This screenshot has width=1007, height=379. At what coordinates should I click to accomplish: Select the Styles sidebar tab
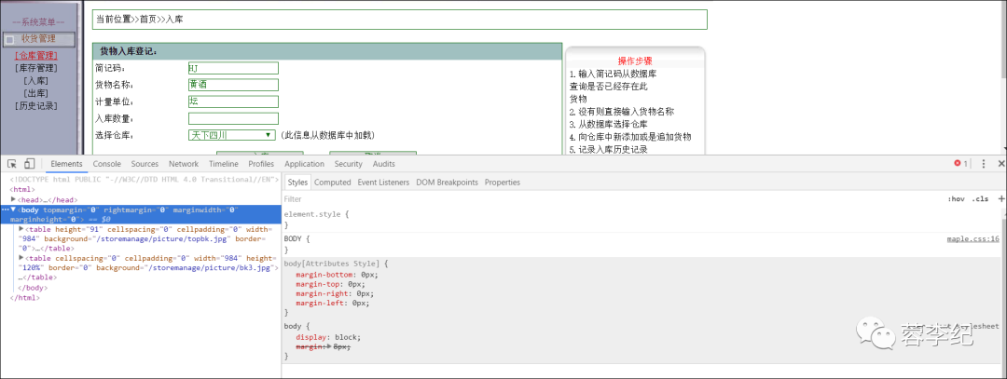click(x=297, y=183)
